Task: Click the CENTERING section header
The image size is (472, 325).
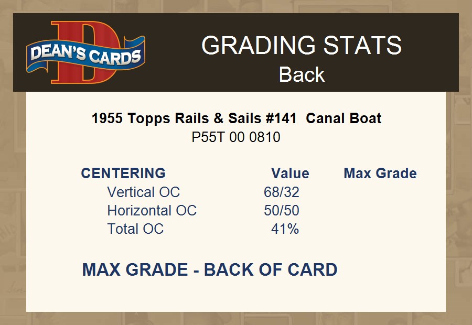Action: 123,174
